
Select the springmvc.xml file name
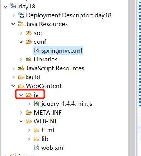click(62, 51)
